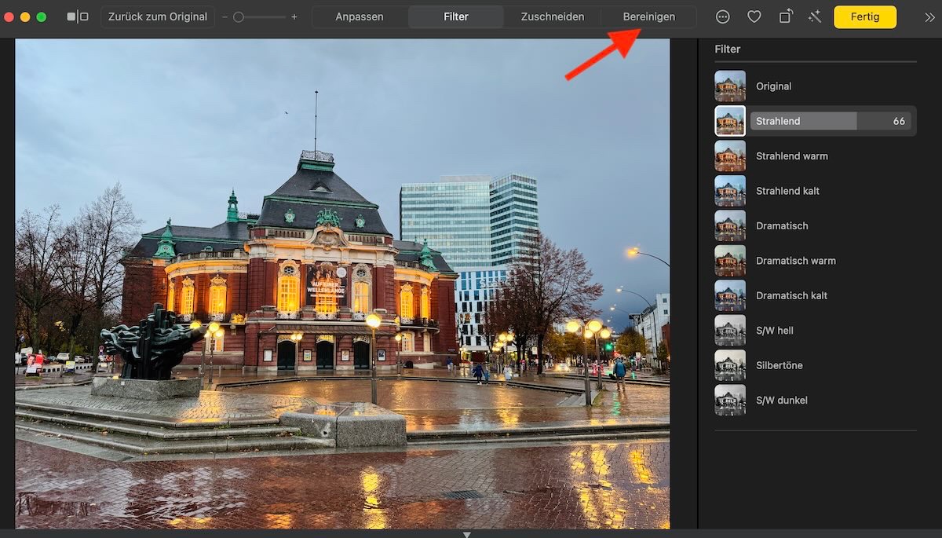The width and height of the screenshot is (942, 538).
Task: Click the rotate image icon
Action: 785,16
